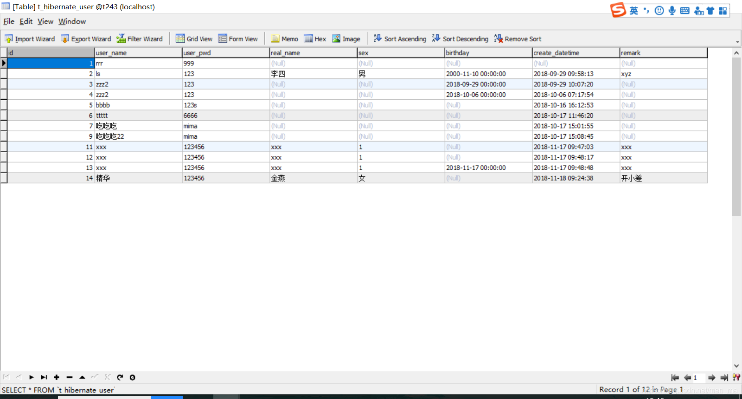Switch to Form View
Image resolution: width=742 pixels, height=399 pixels.
pos(238,39)
